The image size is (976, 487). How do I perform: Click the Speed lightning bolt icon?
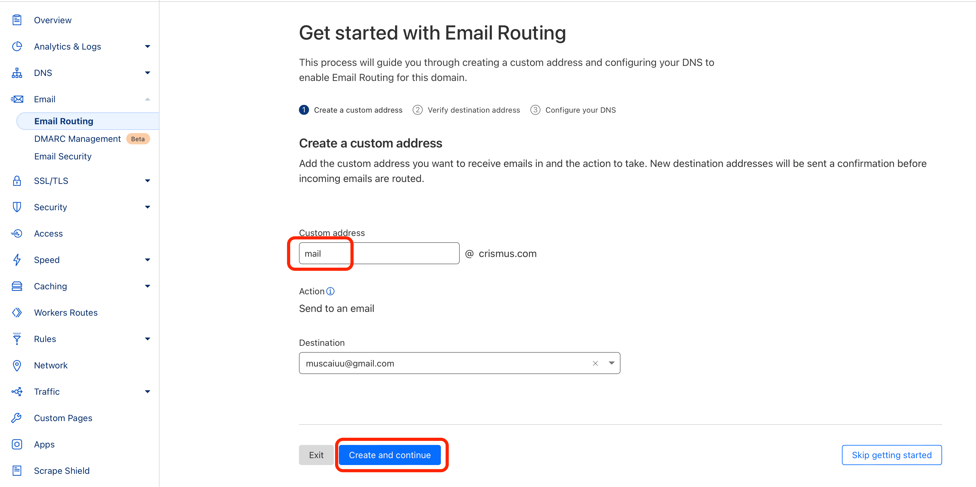[x=17, y=260]
